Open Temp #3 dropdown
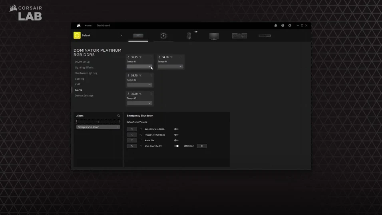Viewport: 382px width, 215px height. point(139,103)
